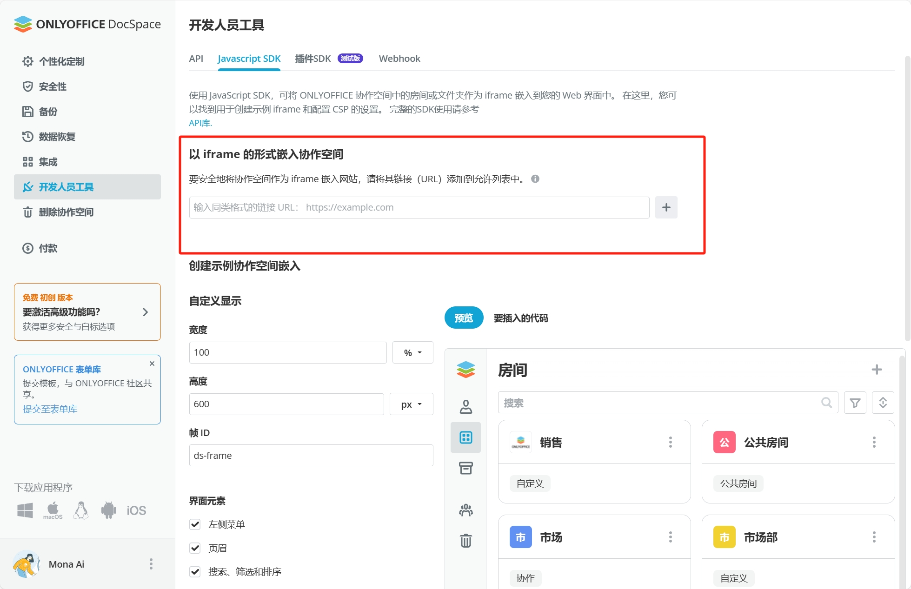Toggle the 页眉 checkbox

[195, 548]
